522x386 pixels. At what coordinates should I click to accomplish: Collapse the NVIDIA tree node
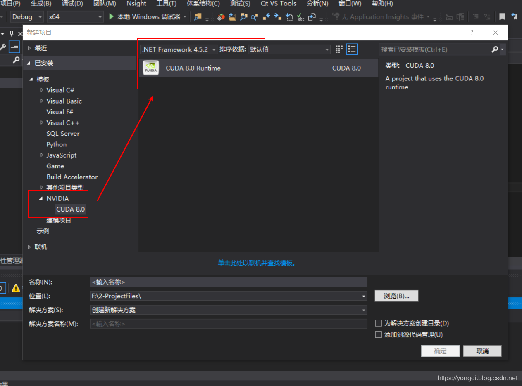point(41,198)
